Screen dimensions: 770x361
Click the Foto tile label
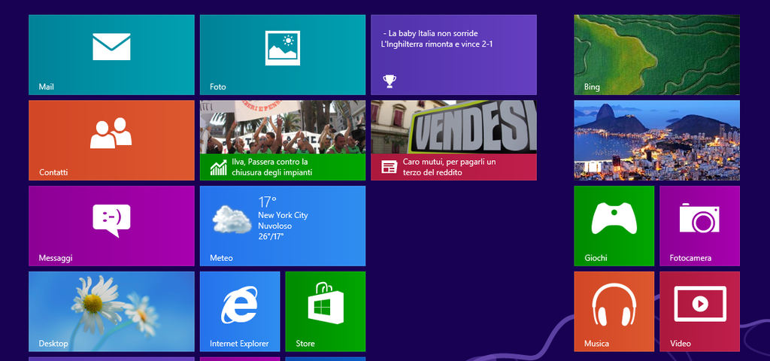pyautogui.click(x=217, y=87)
